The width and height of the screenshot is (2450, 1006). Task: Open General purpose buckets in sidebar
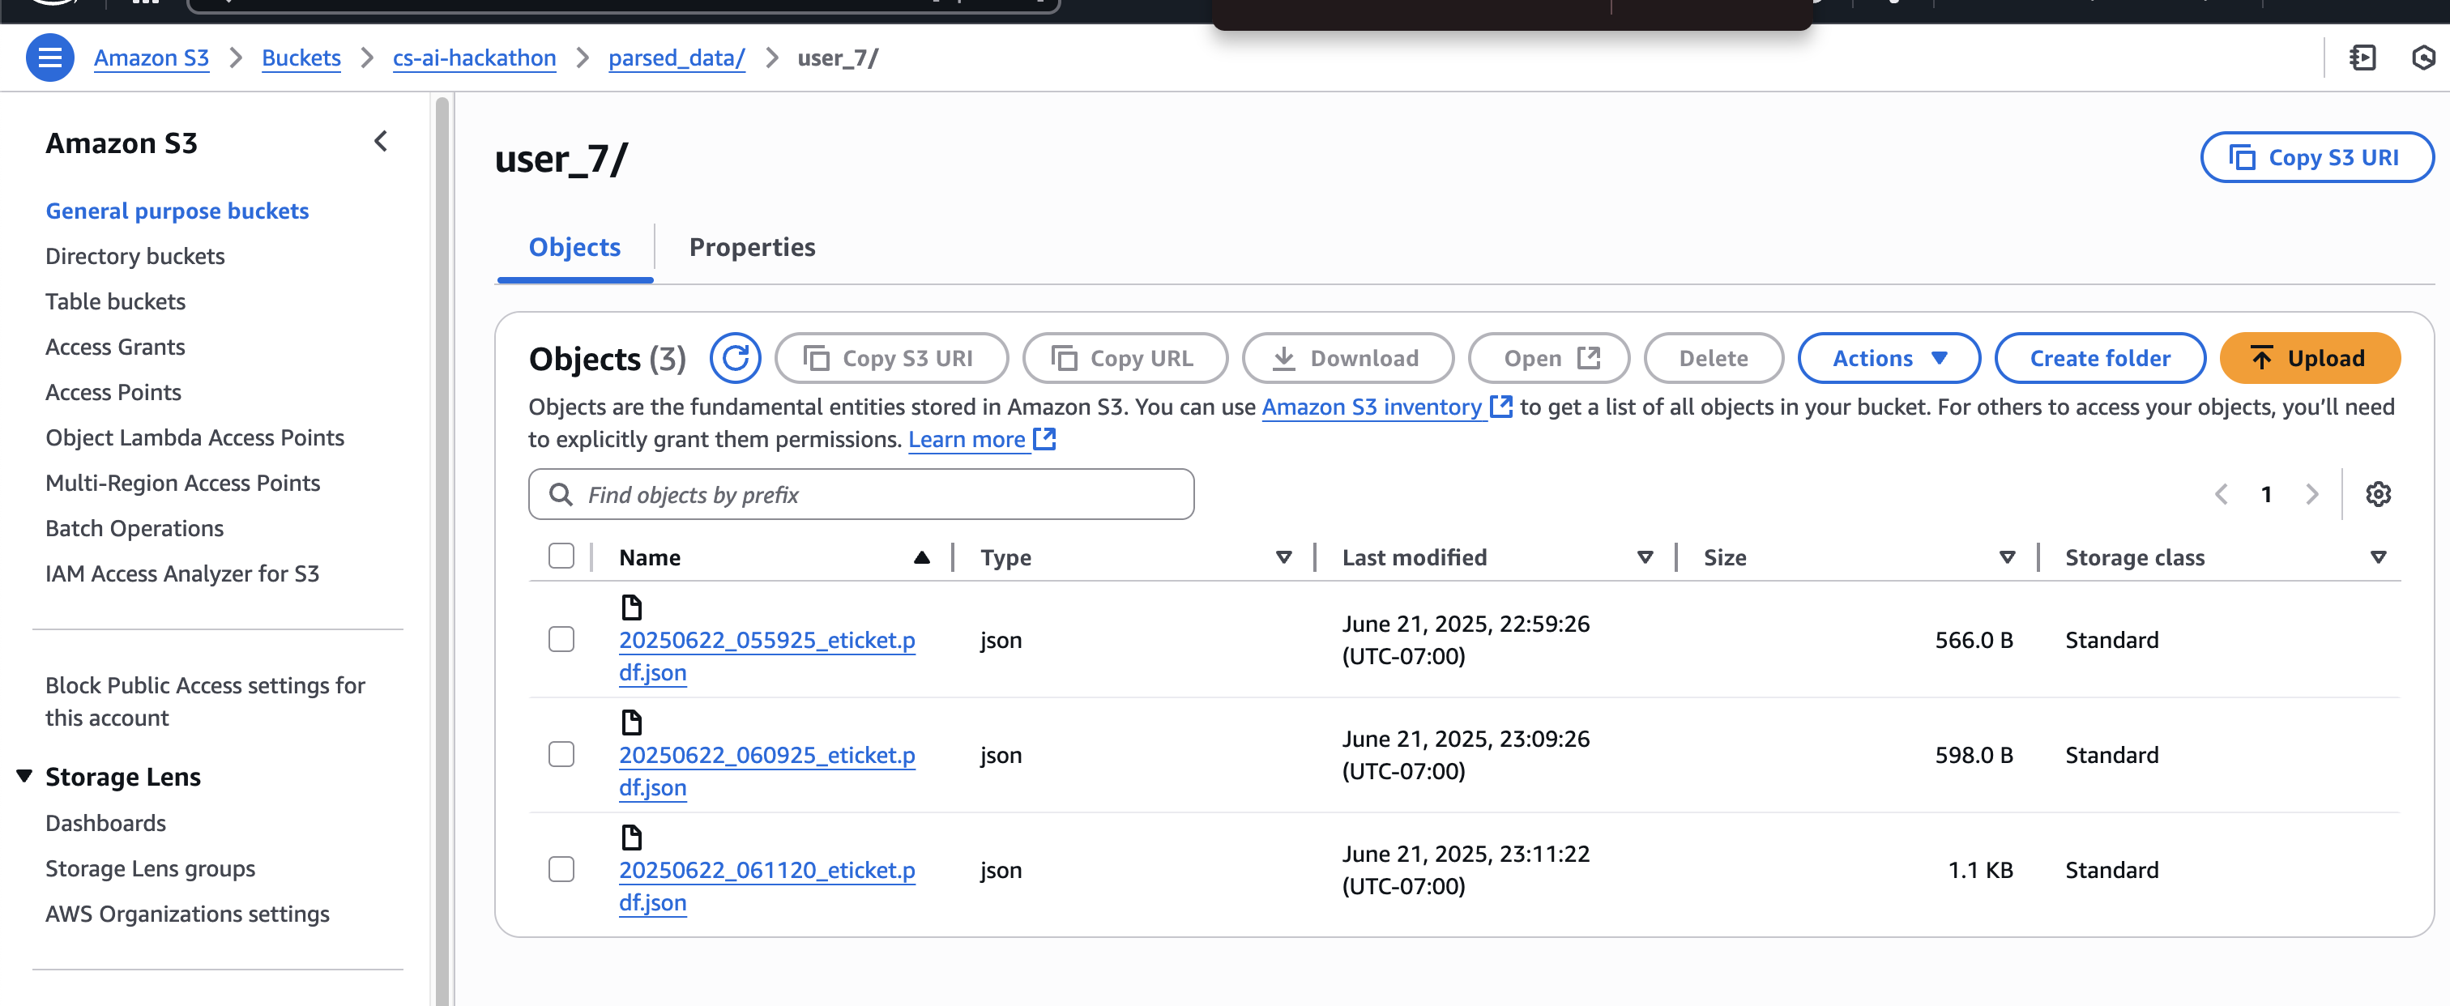[x=177, y=210]
